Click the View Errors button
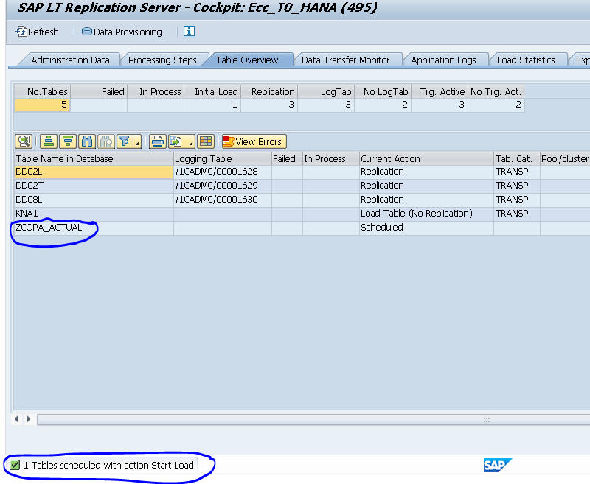Viewport: 590px width, 484px height. pos(254,141)
